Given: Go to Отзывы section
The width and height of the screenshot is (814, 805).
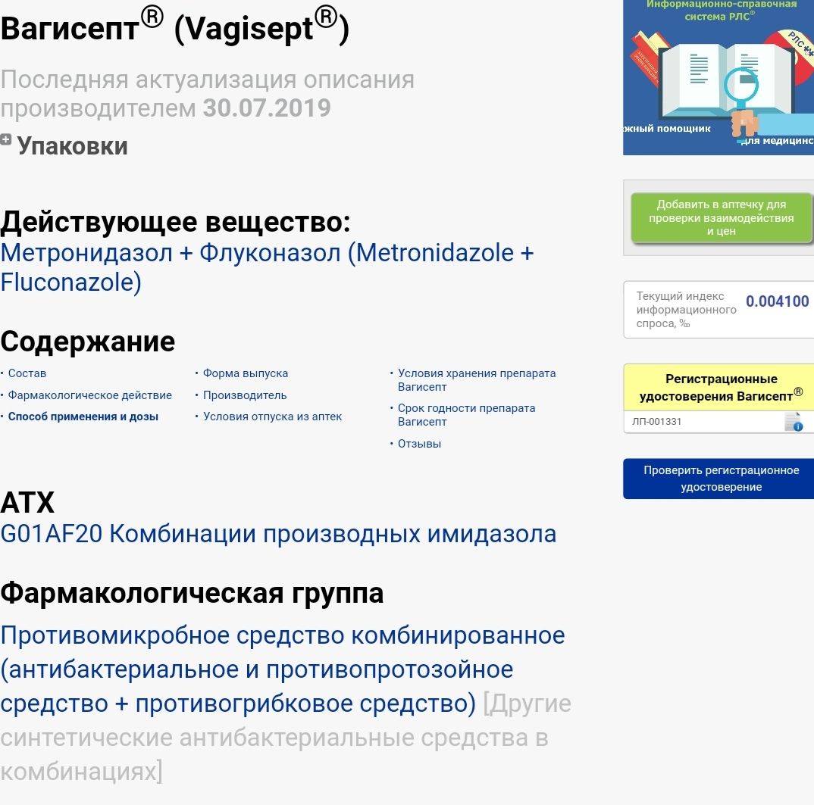Looking at the screenshot, I should click(x=419, y=444).
